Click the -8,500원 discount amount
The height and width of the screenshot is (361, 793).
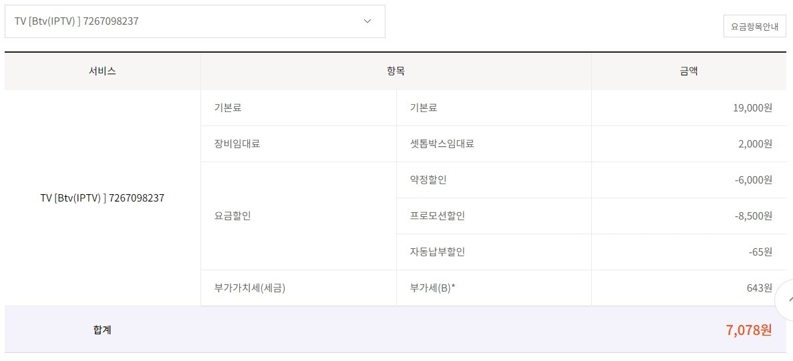point(751,216)
